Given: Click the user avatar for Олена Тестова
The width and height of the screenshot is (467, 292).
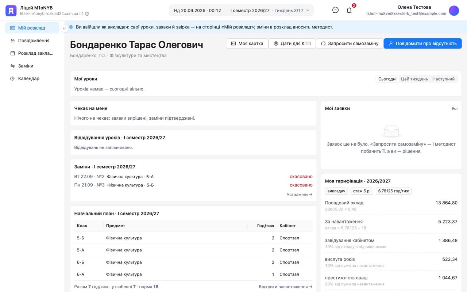Looking at the screenshot, I should coord(454,11).
